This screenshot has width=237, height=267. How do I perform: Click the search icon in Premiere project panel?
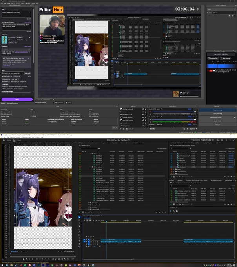point(80,148)
